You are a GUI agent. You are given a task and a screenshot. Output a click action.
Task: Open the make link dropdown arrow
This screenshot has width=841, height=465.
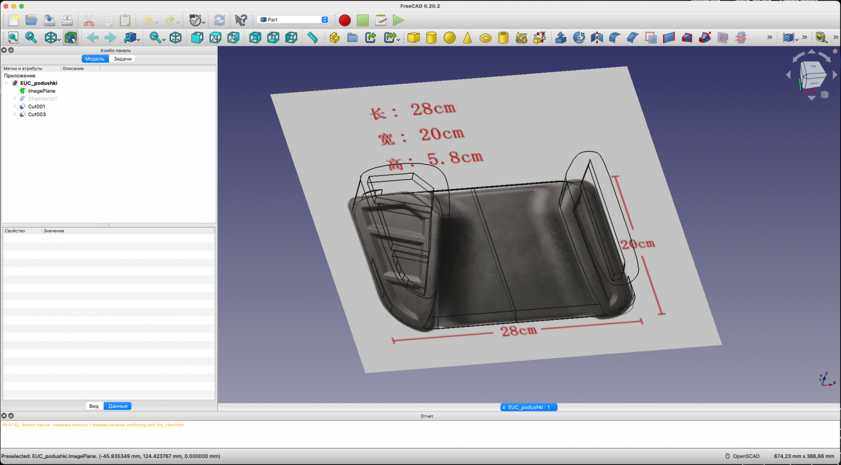[398, 39]
